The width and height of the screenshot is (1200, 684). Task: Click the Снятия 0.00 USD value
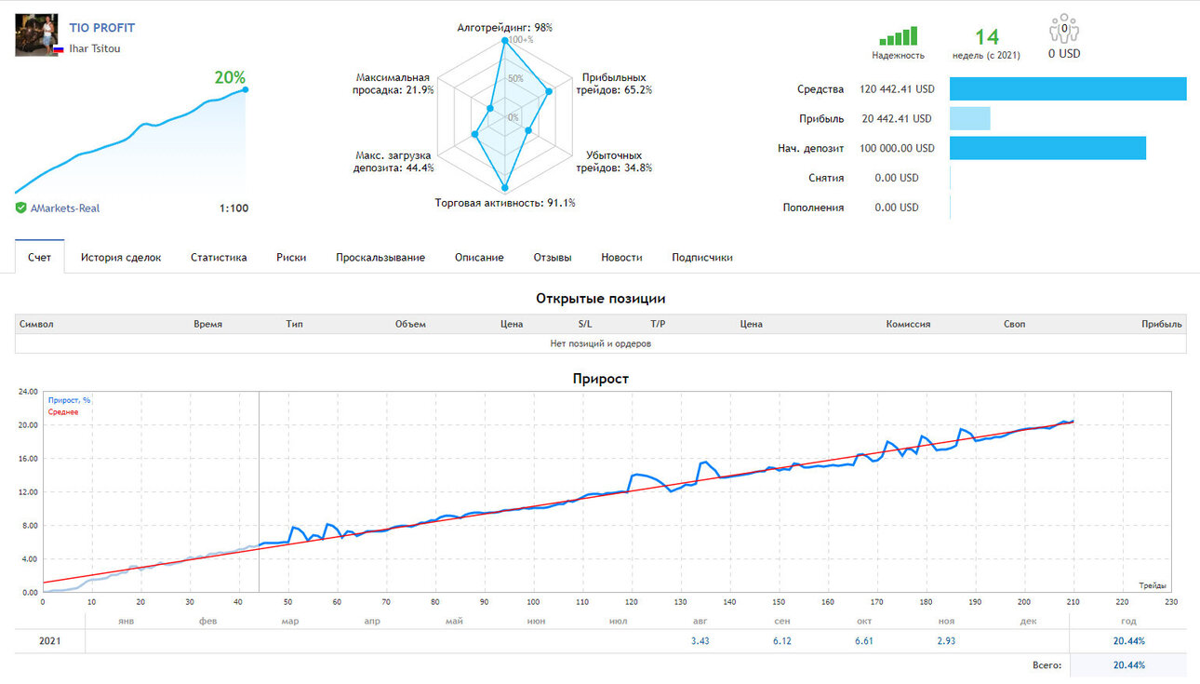897,178
